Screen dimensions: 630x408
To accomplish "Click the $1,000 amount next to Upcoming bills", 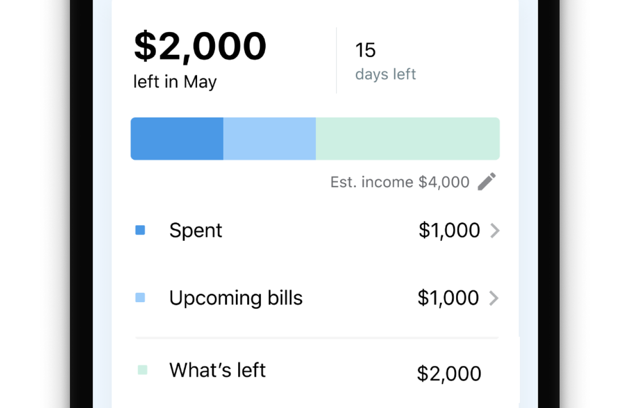I will (448, 298).
